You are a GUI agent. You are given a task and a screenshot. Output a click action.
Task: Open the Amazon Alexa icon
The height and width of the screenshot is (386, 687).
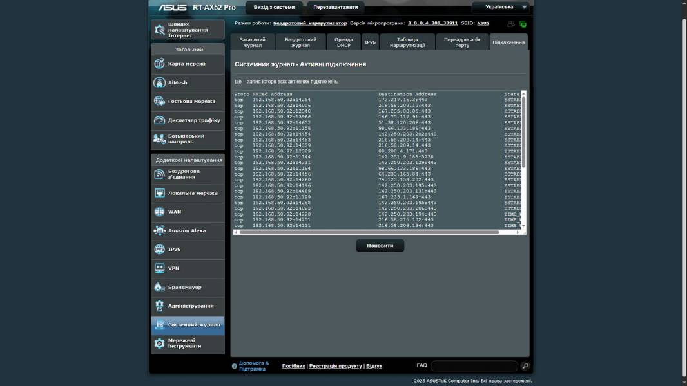[159, 230]
